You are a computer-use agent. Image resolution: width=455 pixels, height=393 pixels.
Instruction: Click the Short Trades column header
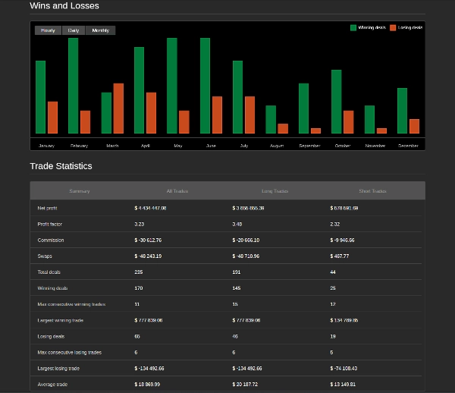[x=372, y=191]
